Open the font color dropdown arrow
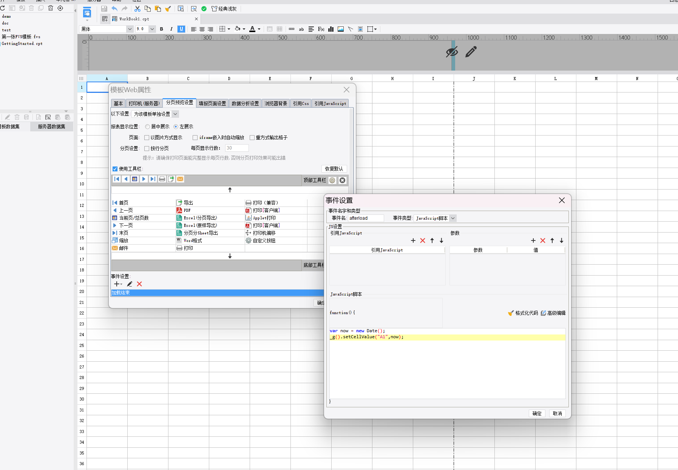This screenshot has width=678, height=470. [x=259, y=29]
